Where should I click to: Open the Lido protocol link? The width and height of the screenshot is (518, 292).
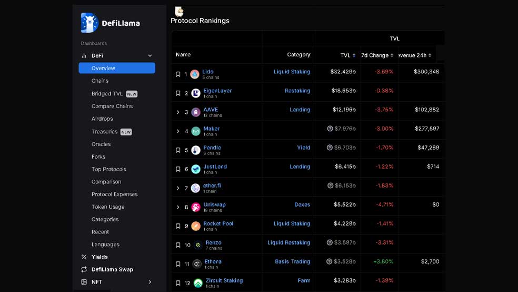click(x=208, y=72)
